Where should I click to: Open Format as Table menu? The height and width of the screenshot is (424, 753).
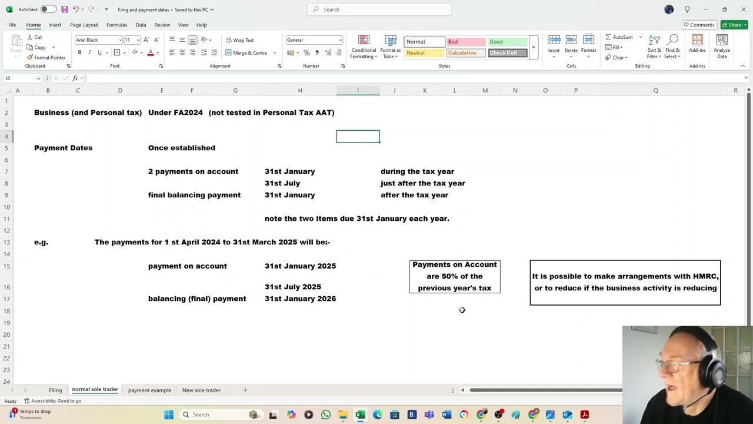coord(390,47)
